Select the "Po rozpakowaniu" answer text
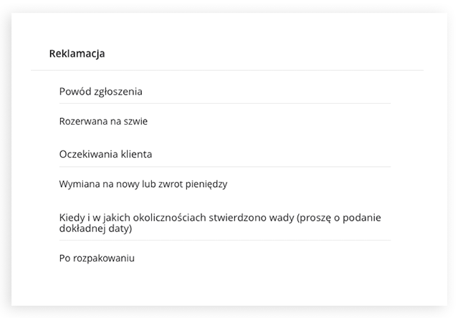 [97, 259]
